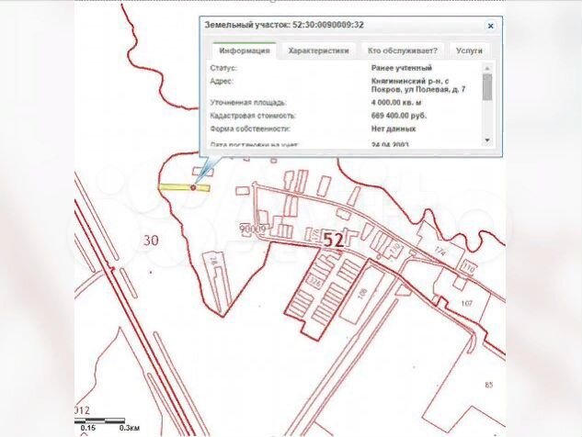The width and height of the screenshot is (582, 437).
Task: Click parcel labeled 85 on map
Action: point(489,384)
